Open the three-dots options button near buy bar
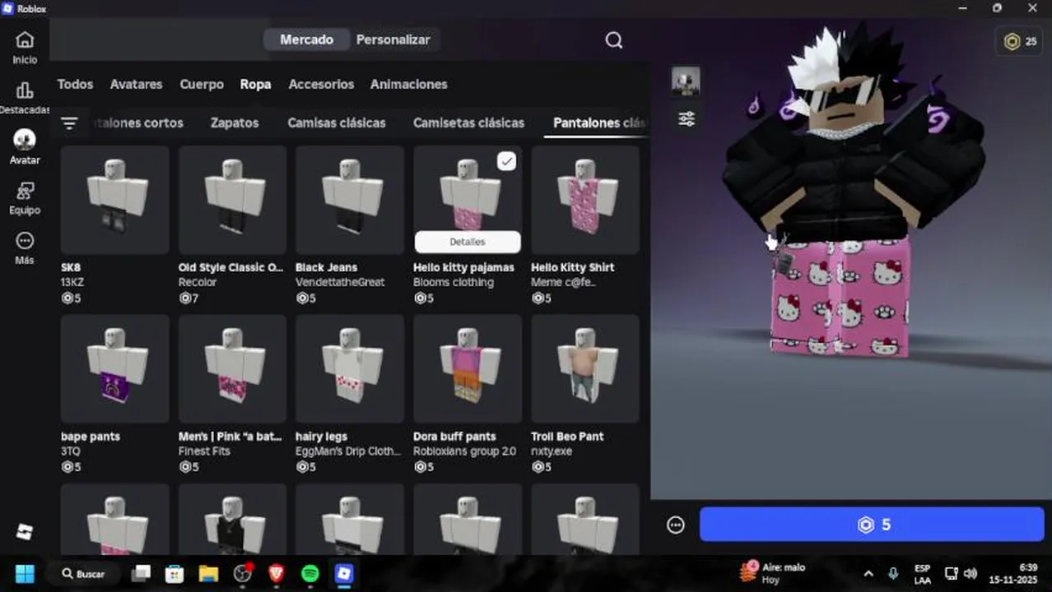 tap(676, 525)
